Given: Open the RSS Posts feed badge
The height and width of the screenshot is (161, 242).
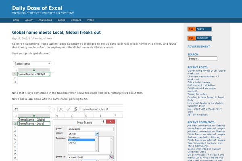Looking at the screenshot, I should [x=200, y=29].
